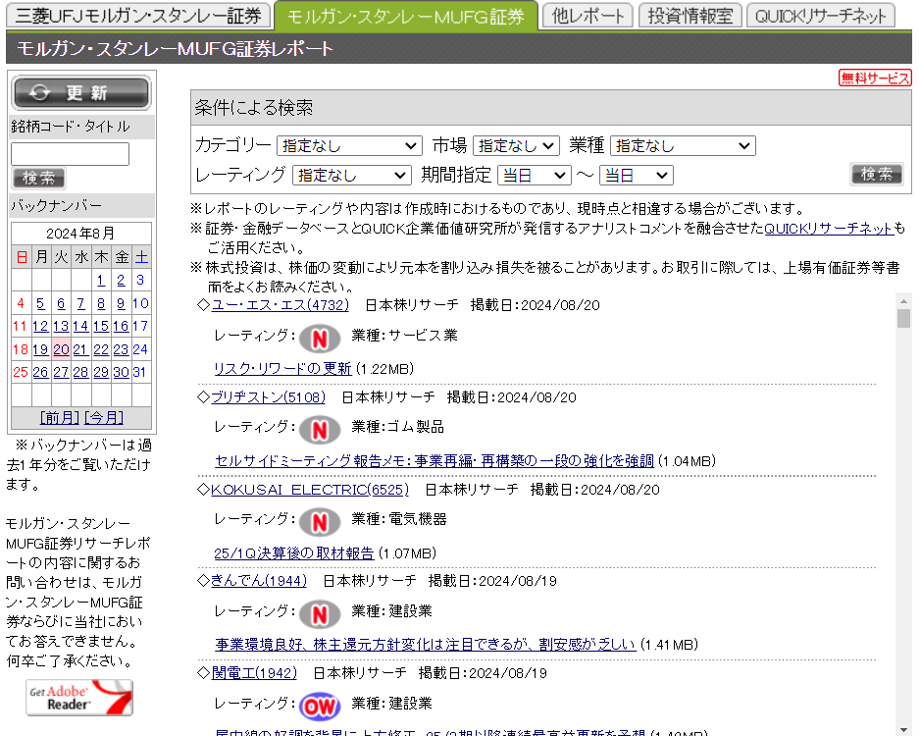Select August 28 in the calendar

[81, 372]
